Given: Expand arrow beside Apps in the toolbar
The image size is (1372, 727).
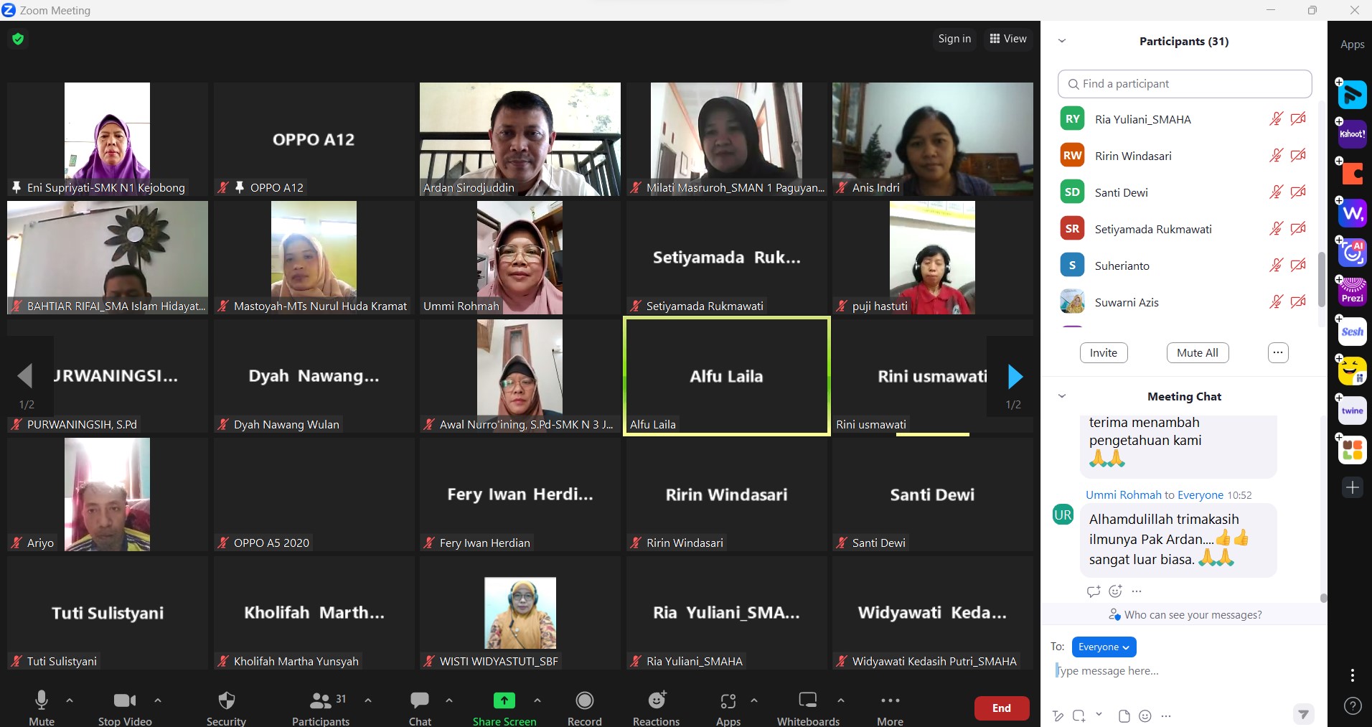Looking at the screenshot, I should click(754, 700).
